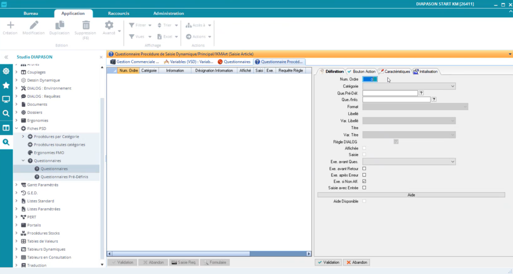This screenshot has width=513, height=274.
Task: Enable the Exe. avant Retour checkbox
Action: click(x=364, y=169)
